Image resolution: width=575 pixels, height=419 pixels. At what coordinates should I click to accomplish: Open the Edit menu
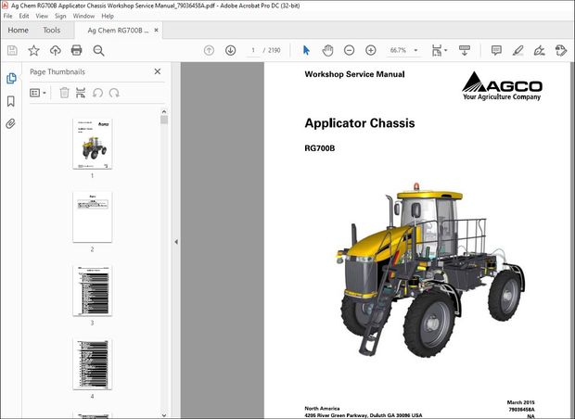[x=24, y=16]
